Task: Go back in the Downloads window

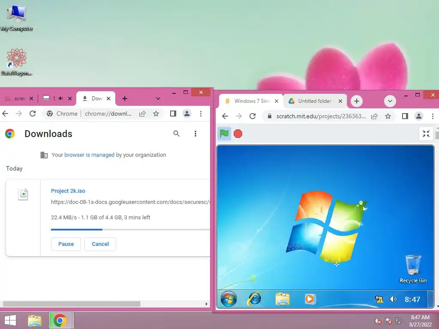Action: coord(5,114)
